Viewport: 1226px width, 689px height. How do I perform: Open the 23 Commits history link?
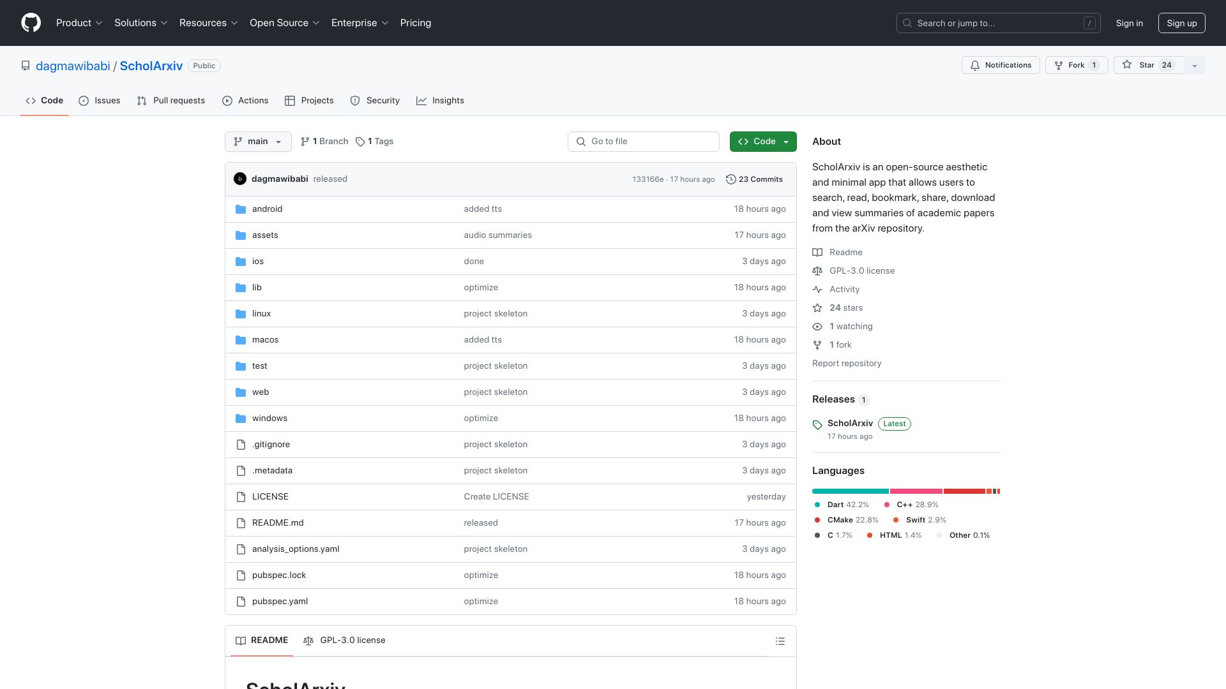click(x=754, y=179)
